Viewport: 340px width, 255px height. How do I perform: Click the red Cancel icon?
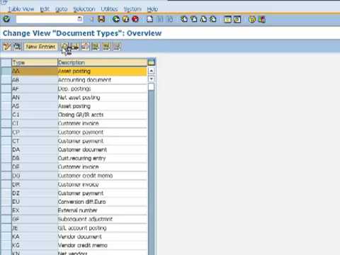pos(135,19)
